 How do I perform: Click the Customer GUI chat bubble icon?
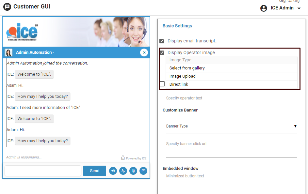7,7
